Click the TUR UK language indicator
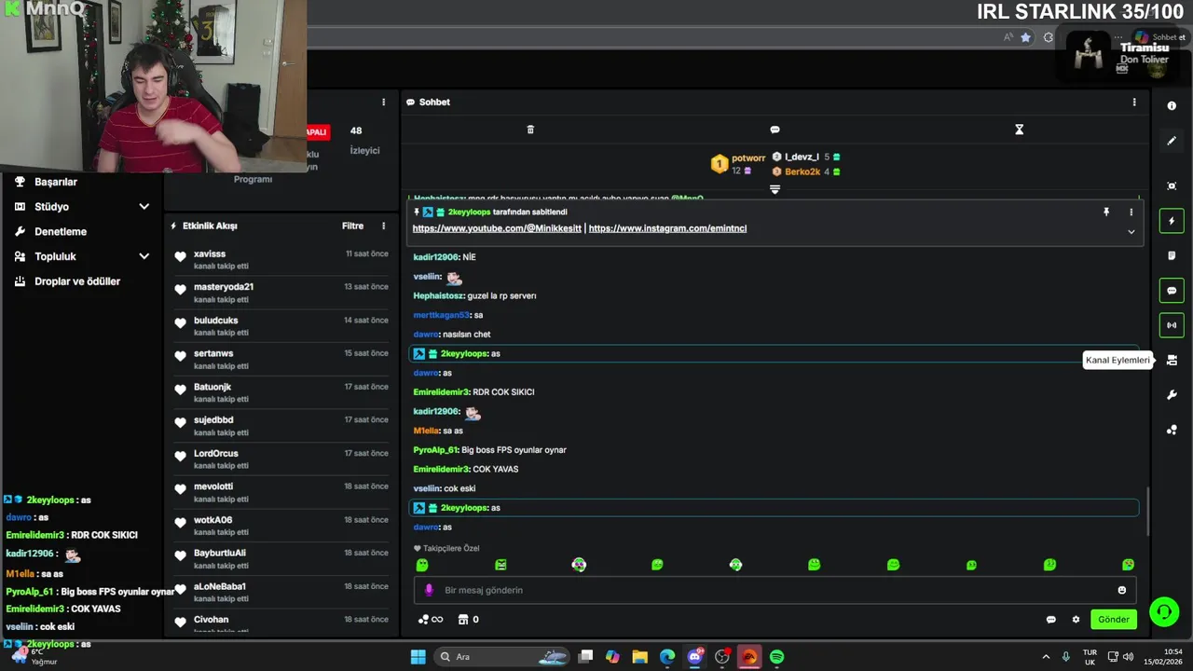Image resolution: width=1193 pixels, height=671 pixels. pos(1090,657)
